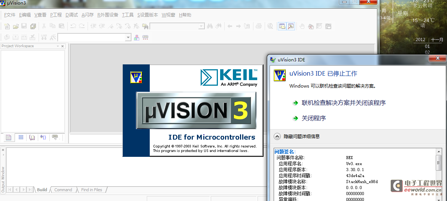This screenshot has height=201, width=447.
Task: Click the Kill All Breakpoints icon
Action: tap(311, 26)
